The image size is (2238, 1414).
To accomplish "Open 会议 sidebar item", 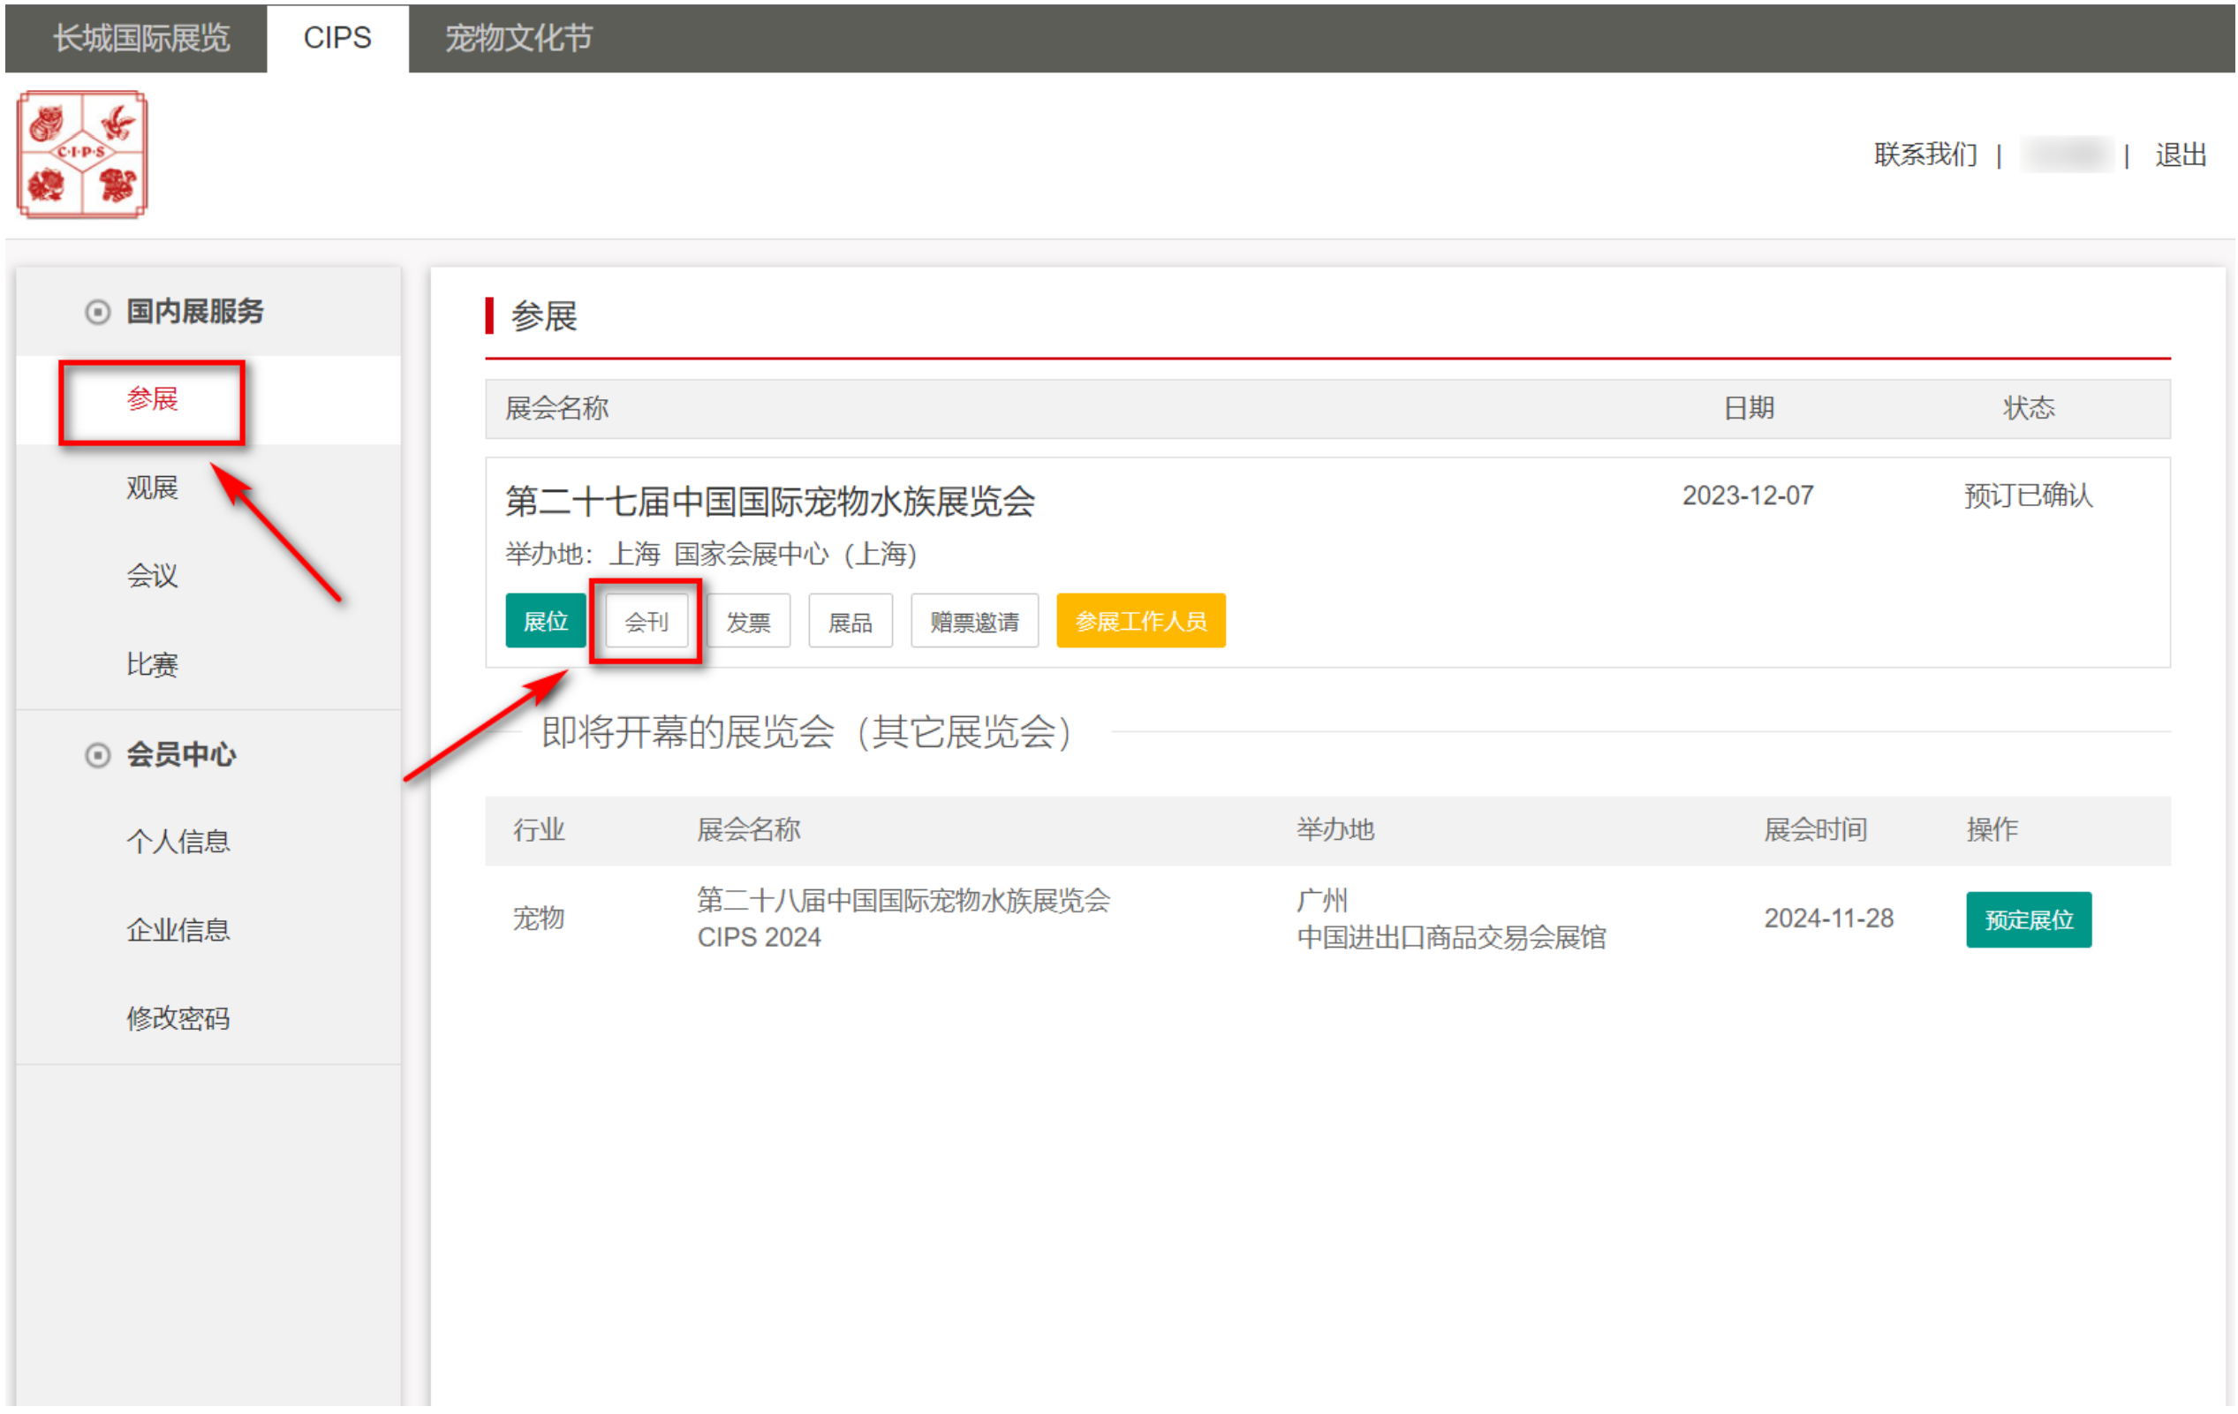I will [153, 577].
